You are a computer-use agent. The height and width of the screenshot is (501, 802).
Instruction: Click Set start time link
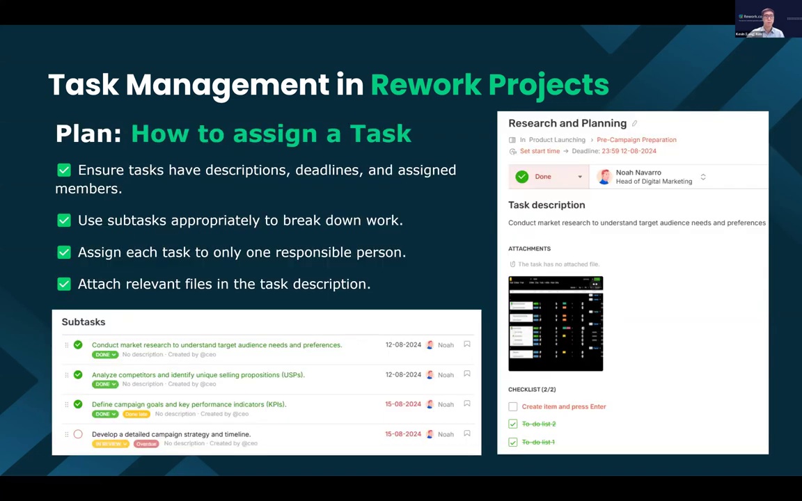(x=540, y=151)
